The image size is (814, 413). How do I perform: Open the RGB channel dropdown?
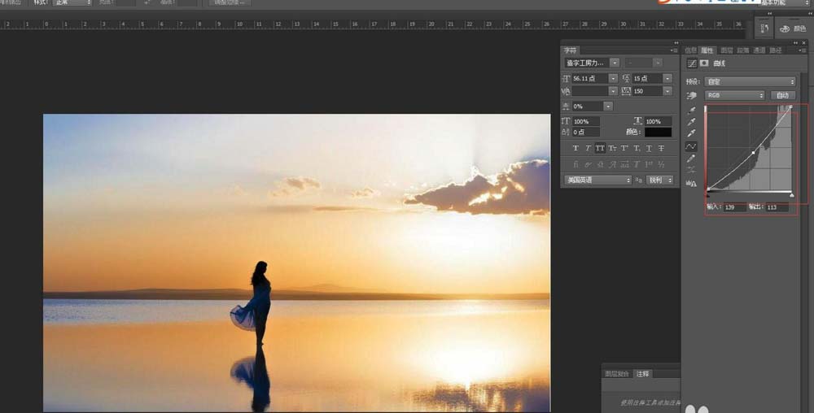734,95
